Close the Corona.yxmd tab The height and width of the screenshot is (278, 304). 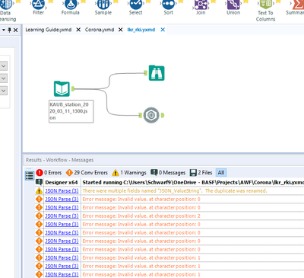[x=121, y=30]
